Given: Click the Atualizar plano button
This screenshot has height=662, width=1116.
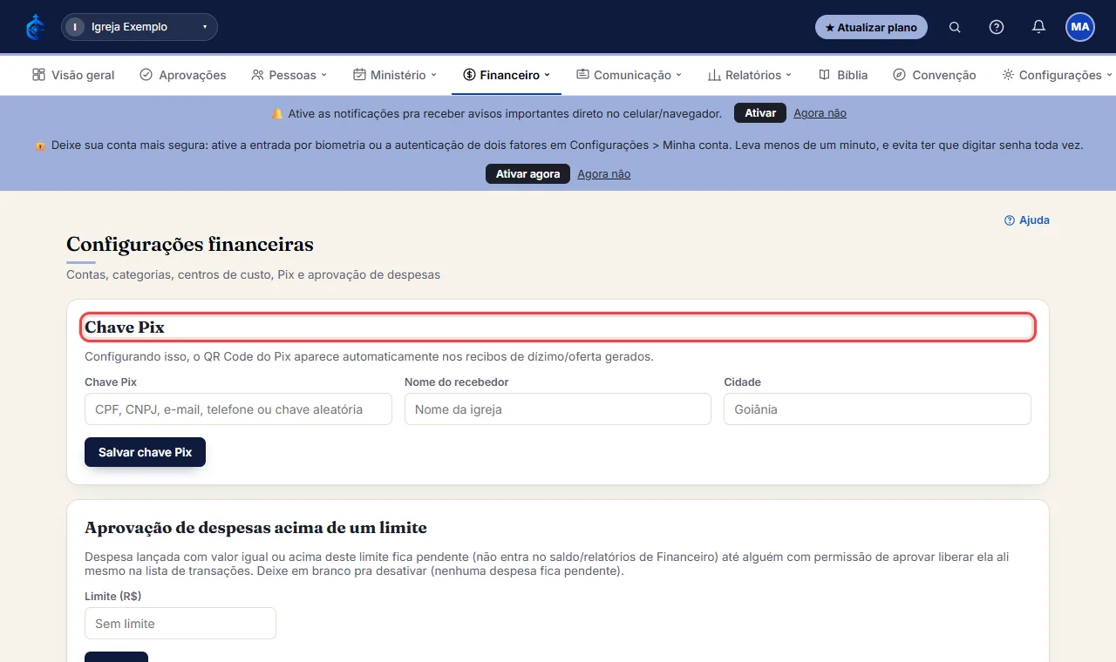Looking at the screenshot, I should coord(871,27).
